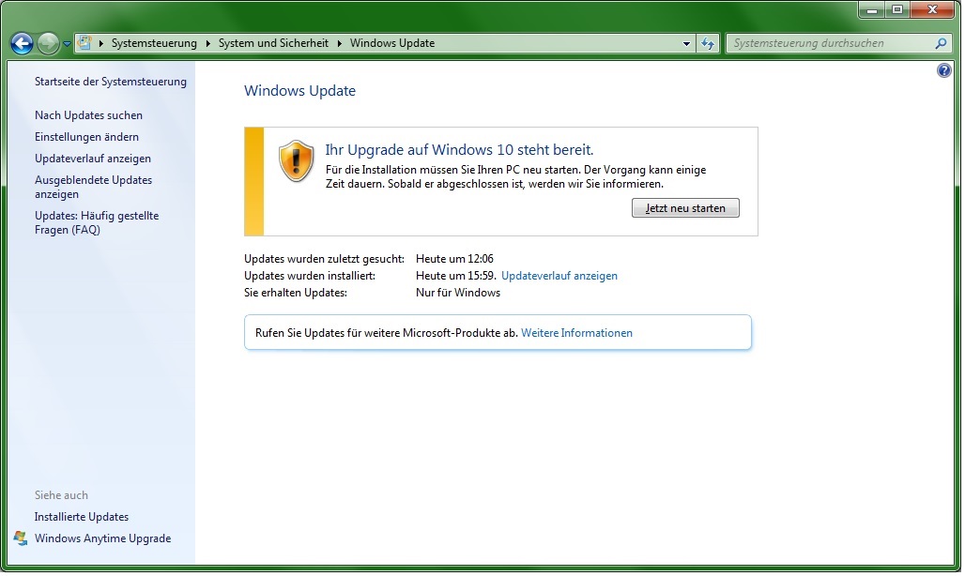
Task: Click the blue Back navigation arrow
Action: point(23,43)
